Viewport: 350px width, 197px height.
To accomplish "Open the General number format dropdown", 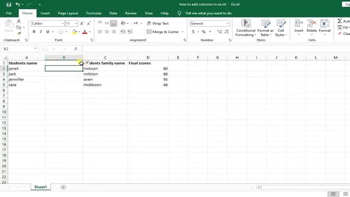I will [x=227, y=24].
